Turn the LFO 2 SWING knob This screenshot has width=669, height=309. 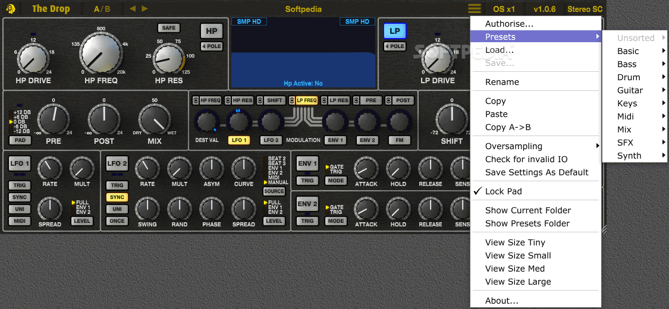(x=147, y=209)
